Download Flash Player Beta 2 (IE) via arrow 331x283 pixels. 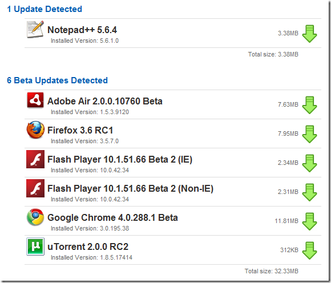pyautogui.click(x=309, y=163)
